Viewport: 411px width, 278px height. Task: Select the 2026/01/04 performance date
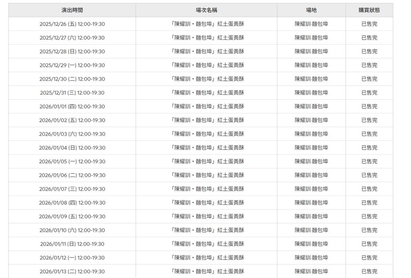coord(72,147)
